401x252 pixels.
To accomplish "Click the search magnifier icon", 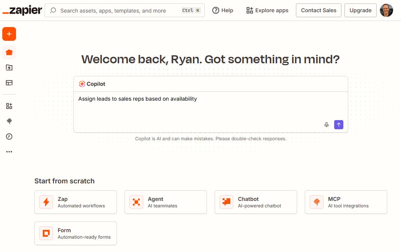I will (x=53, y=10).
